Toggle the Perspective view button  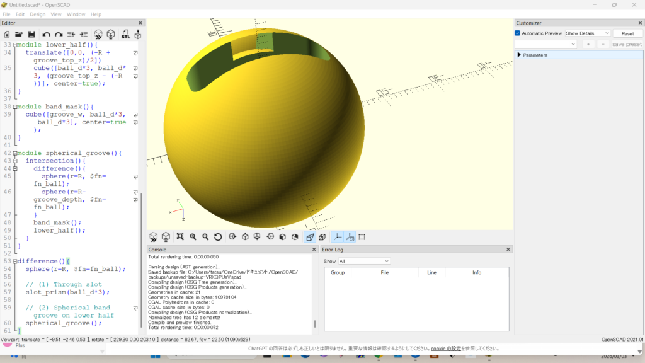coord(309,237)
